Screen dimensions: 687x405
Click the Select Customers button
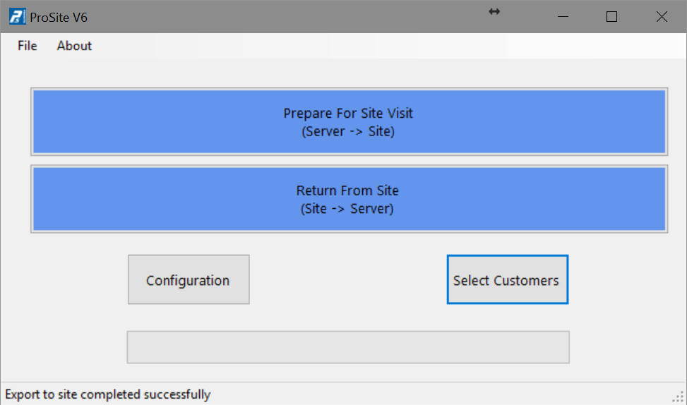[x=508, y=279]
